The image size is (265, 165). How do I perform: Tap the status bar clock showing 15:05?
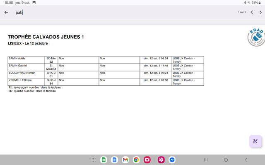9,3
